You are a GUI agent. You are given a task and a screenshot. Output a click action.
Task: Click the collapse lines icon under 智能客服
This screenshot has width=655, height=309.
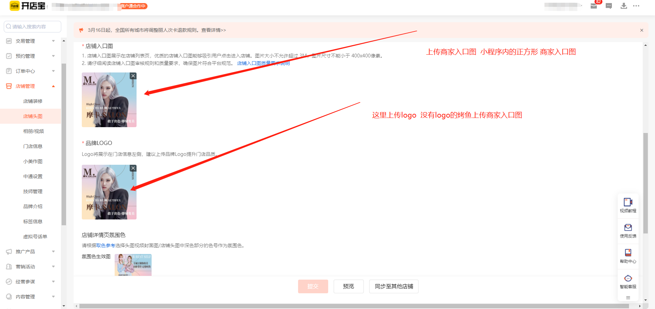coord(628,298)
